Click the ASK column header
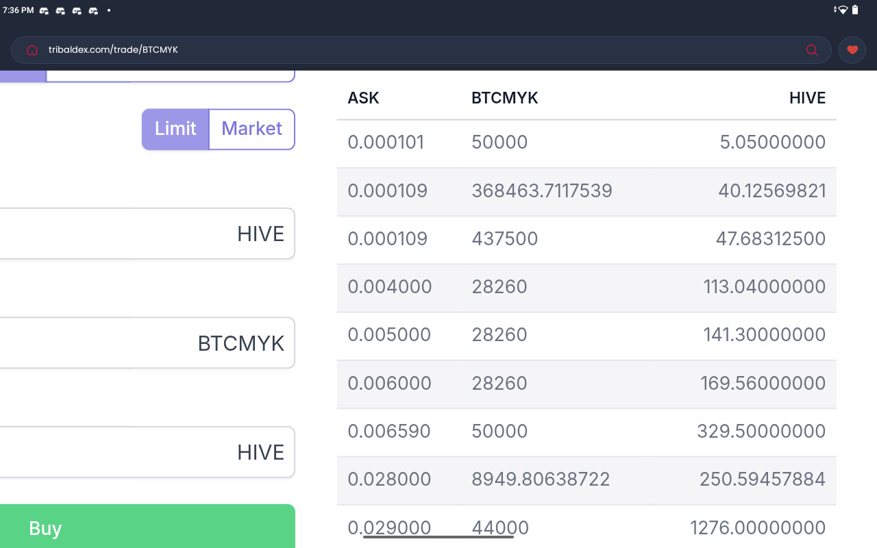 coord(363,98)
